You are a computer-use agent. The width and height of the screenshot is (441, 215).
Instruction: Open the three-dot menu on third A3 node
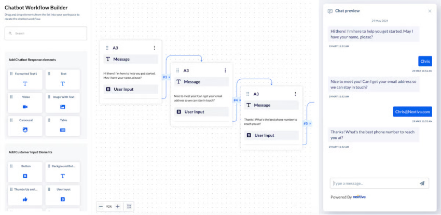295,94
